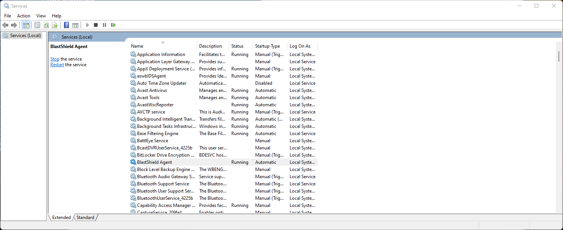
Task: Toggle the Show/Hide Action Pane button
Action: (x=75, y=25)
